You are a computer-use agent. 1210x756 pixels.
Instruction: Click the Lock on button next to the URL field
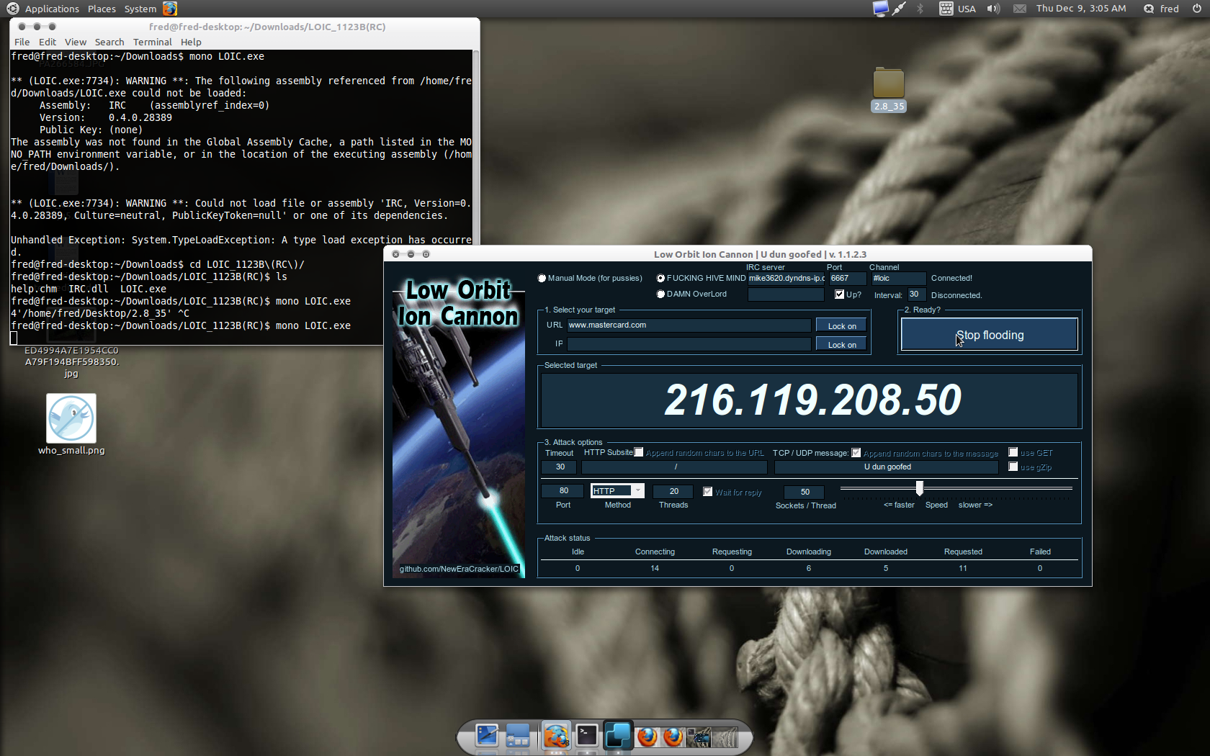point(842,326)
